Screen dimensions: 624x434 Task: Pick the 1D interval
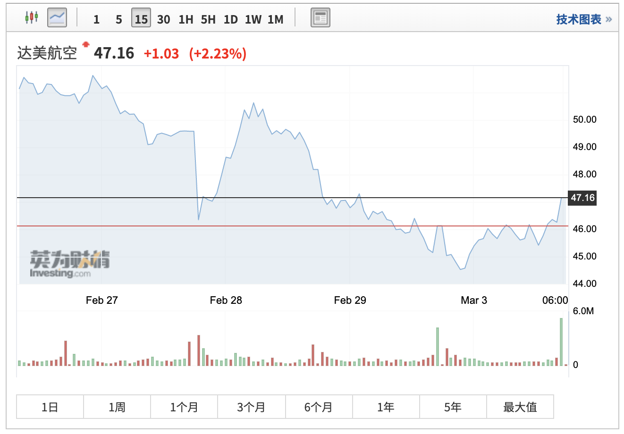(231, 19)
